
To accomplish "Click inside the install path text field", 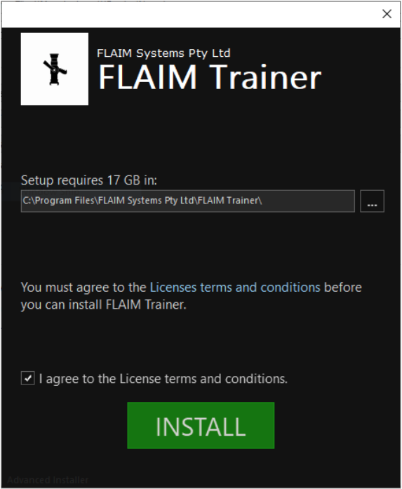I will click(188, 201).
